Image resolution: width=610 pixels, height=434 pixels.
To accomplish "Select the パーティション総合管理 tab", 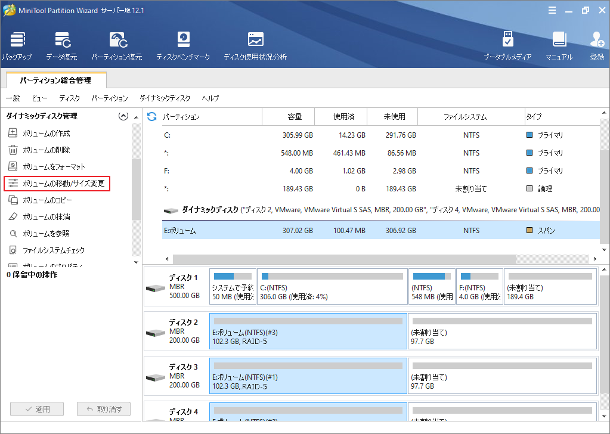I will [55, 80].
